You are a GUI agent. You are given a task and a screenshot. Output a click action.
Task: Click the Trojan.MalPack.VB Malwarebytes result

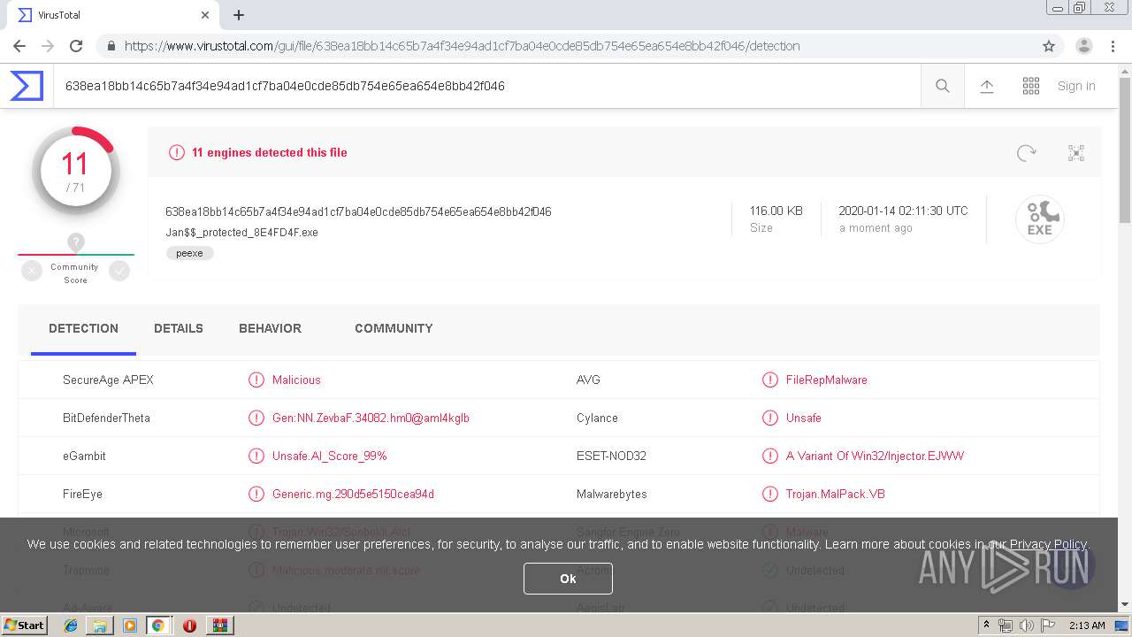835,494
